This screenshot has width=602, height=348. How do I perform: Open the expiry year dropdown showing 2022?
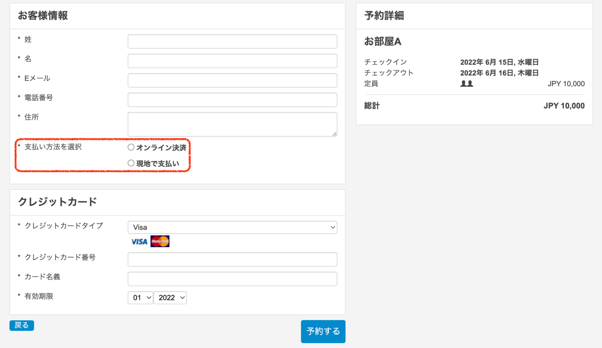tap(170, 298)
